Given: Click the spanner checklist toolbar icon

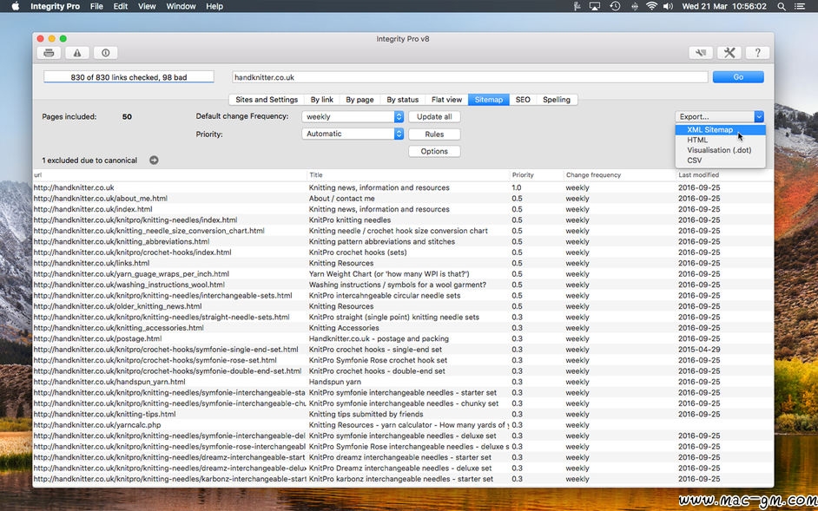Looking at the screenshot, I should (x=701, y=53).
